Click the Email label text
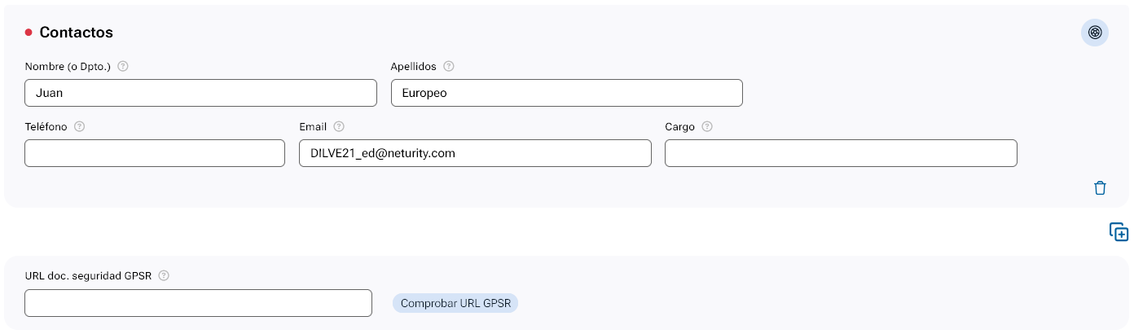Viewport: 1134px width, 334px height. point(313,127)
